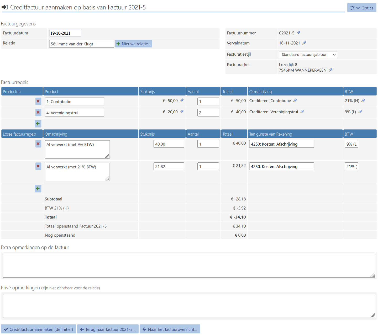Edit unit price of Verenigingstrui
378x335 pixels.
[182, 111]
